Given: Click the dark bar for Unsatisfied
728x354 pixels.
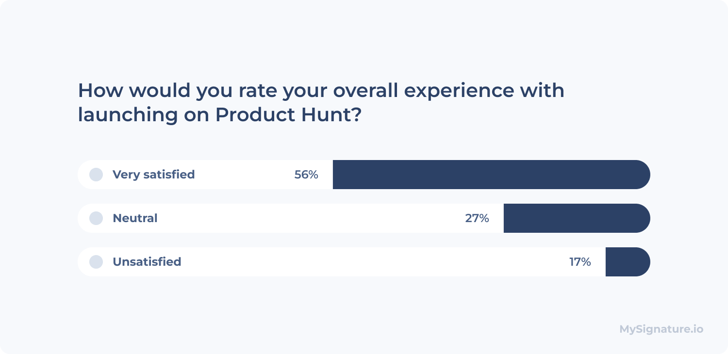Looking at the screenshot, I should point(628,262).
